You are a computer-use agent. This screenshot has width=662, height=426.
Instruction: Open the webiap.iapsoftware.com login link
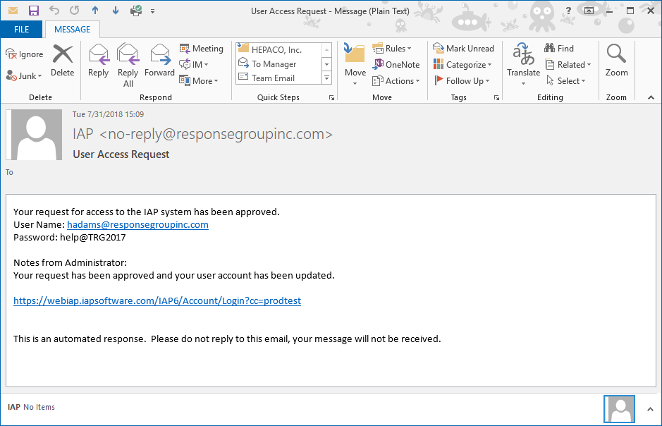[157, 300]
